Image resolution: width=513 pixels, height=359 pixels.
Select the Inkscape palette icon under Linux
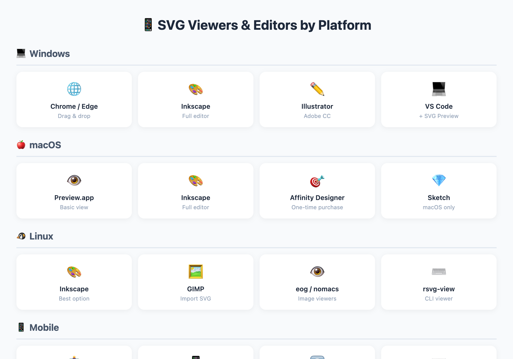coord(74,272)
